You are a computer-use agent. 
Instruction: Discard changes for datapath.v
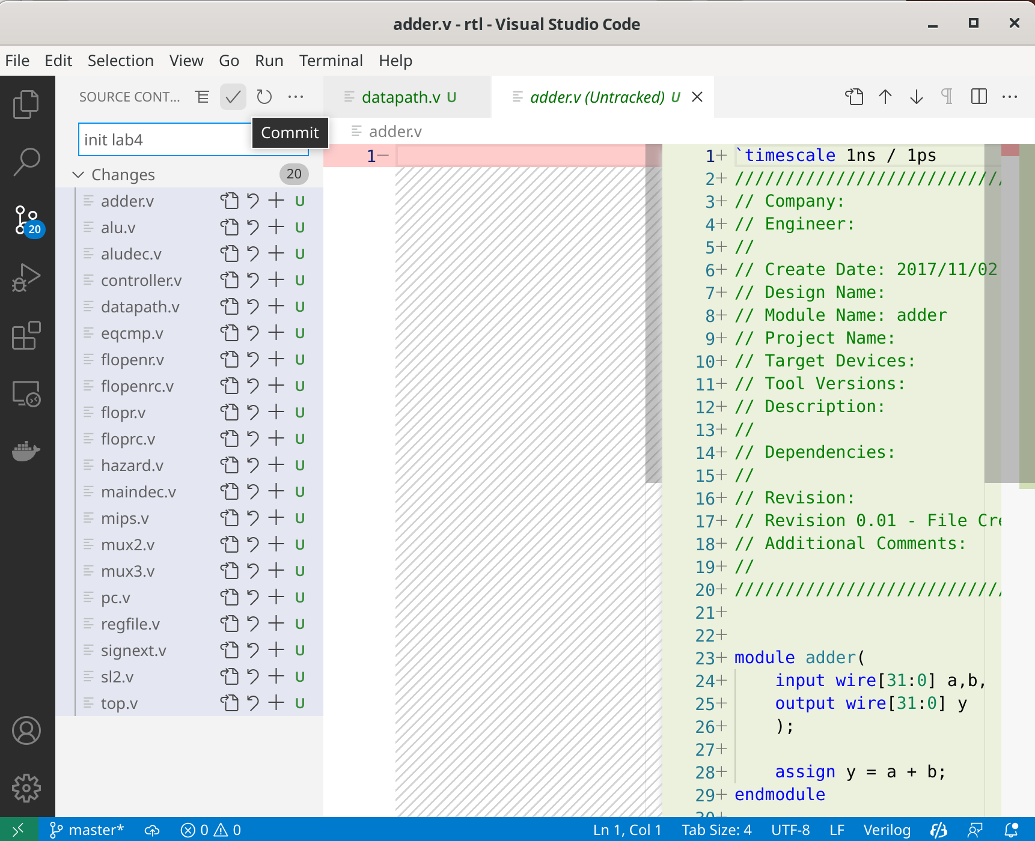click(253, 306)
